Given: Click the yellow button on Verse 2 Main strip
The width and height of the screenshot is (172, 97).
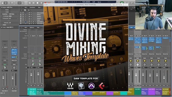Looking at the screenshot, I should 145,61.
